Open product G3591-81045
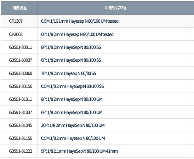The height and width of the screenshot is (159, 194). [20, 125]
